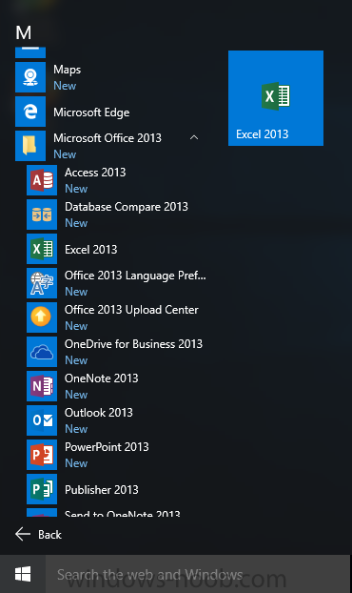Screen dimensions: 352x593
Task: Select the Office 2013 Language Pref... label
Action: click(135, 276)
